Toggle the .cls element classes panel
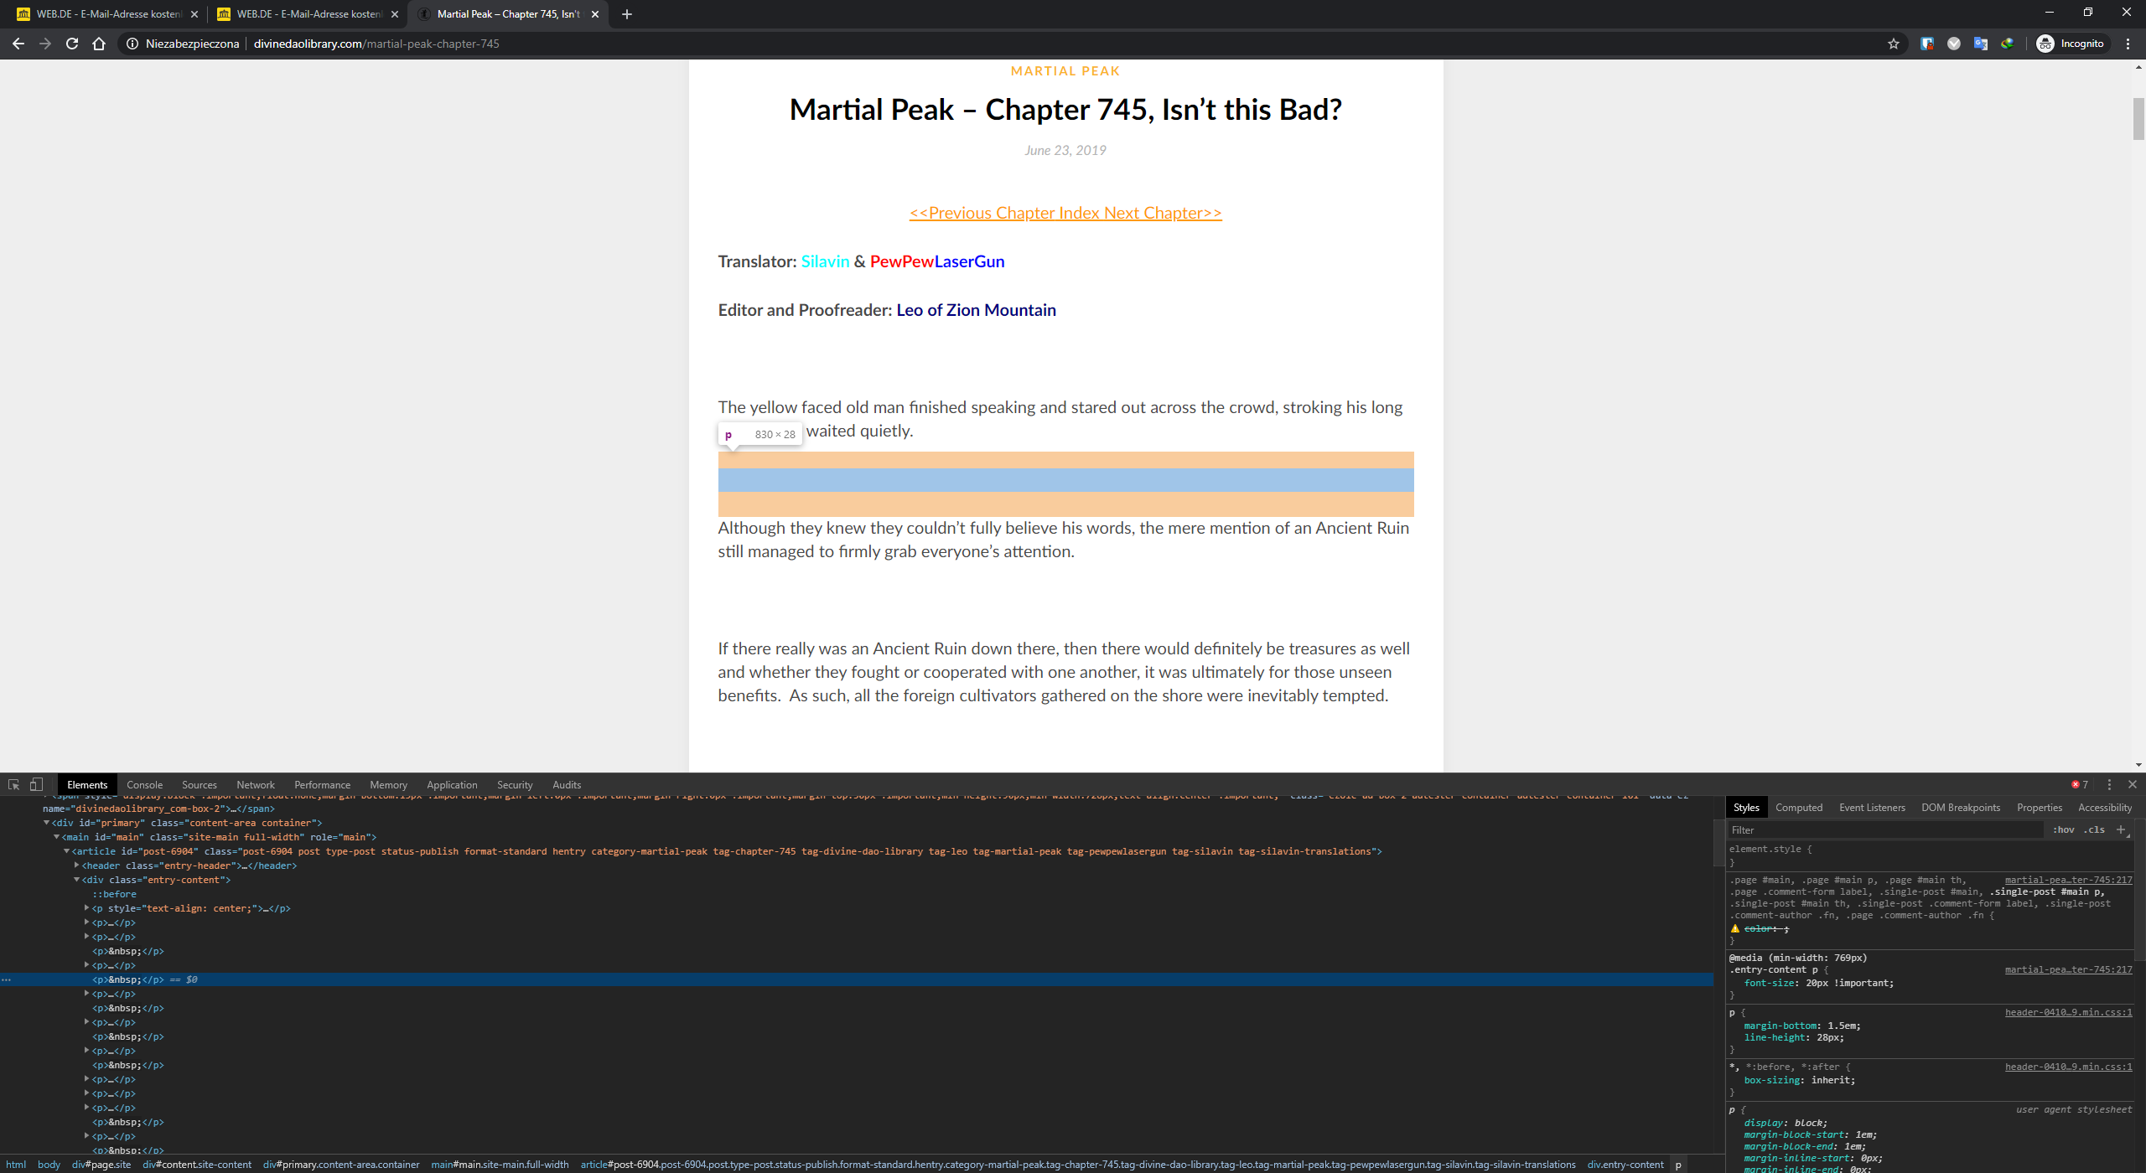Viewport: 2146px width, 1173px height. [2094, 829]
